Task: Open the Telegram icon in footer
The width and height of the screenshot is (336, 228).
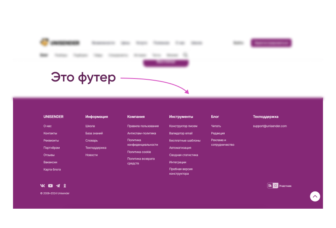Action: pos(58,186)
